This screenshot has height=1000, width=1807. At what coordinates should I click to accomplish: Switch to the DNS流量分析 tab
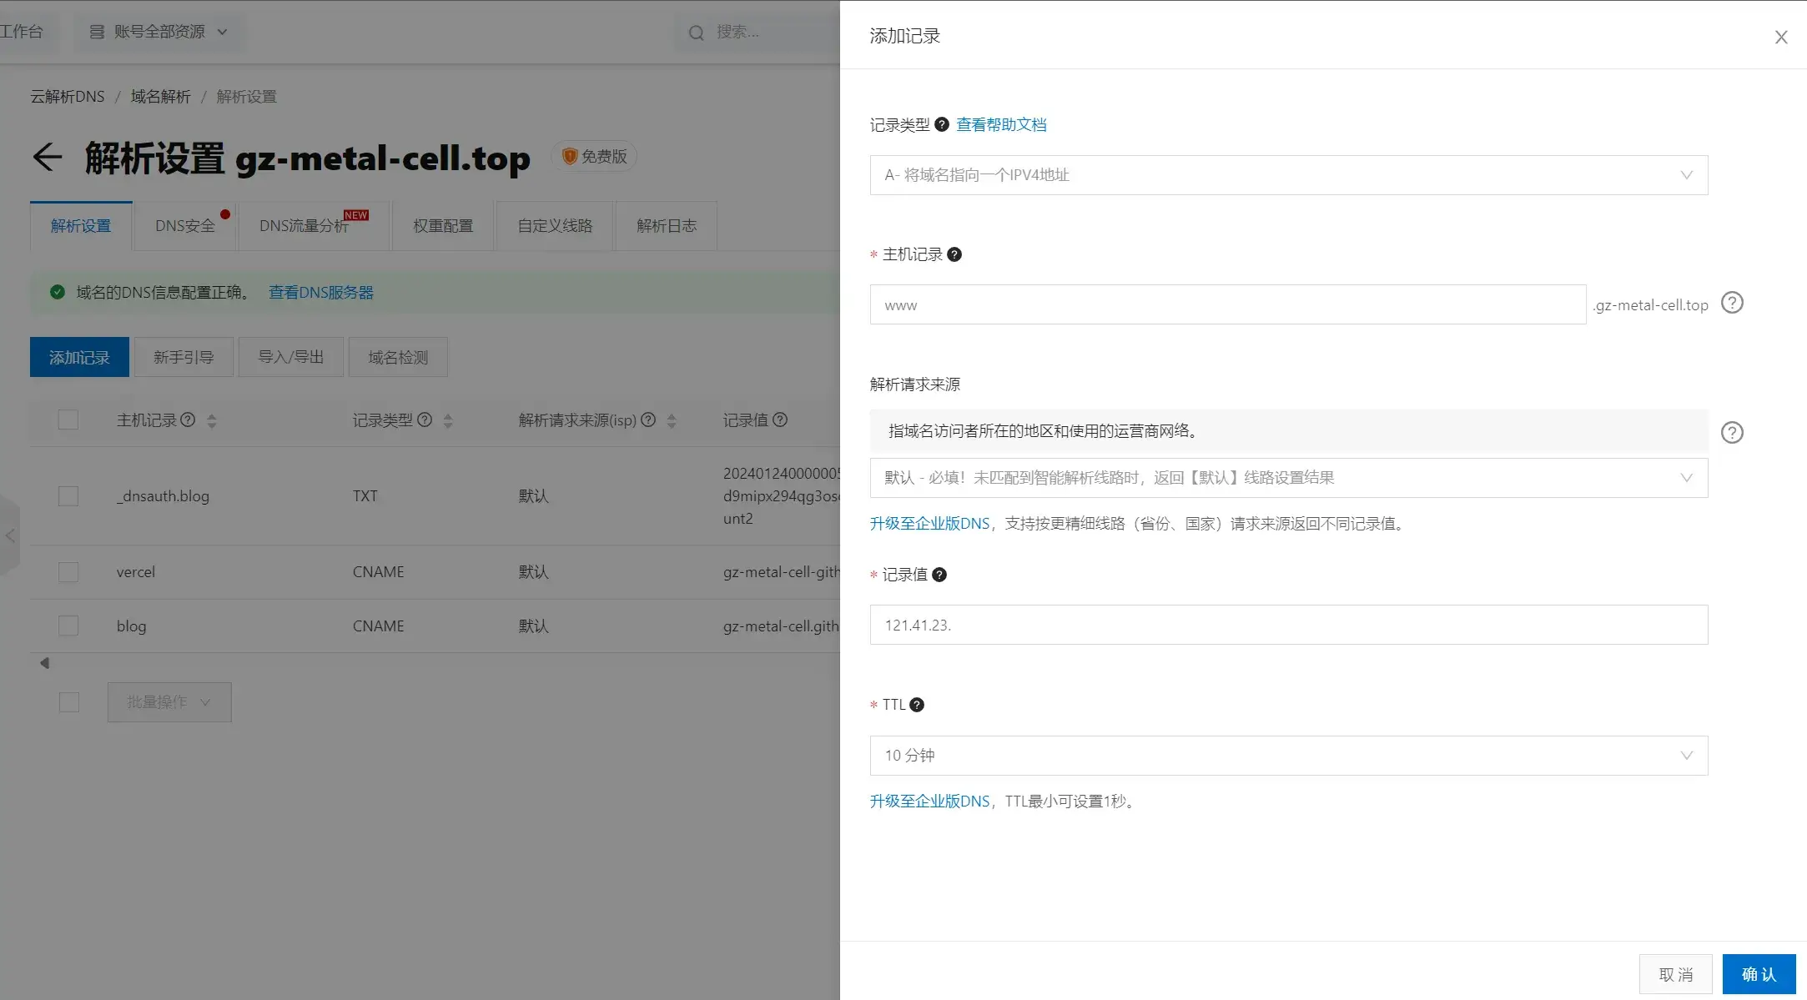click(314, 226)
